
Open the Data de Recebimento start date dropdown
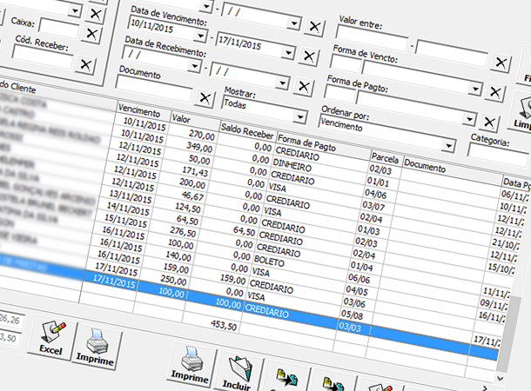click(x=194, y=66)
